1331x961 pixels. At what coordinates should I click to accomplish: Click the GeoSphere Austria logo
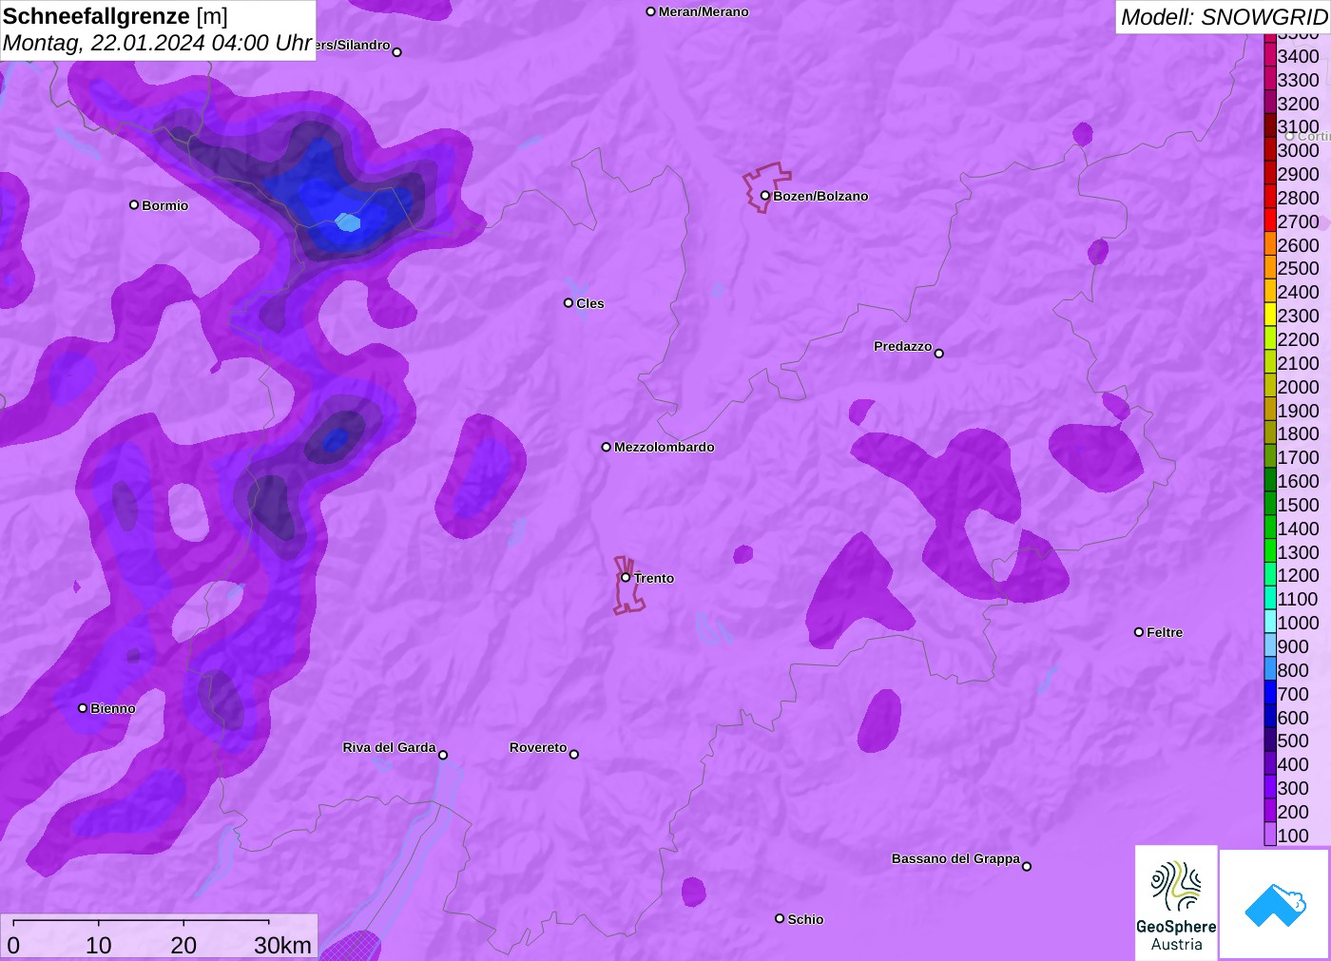(x=1176, y=903)
